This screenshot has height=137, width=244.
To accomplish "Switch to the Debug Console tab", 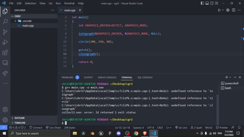I will click(107, 77).
